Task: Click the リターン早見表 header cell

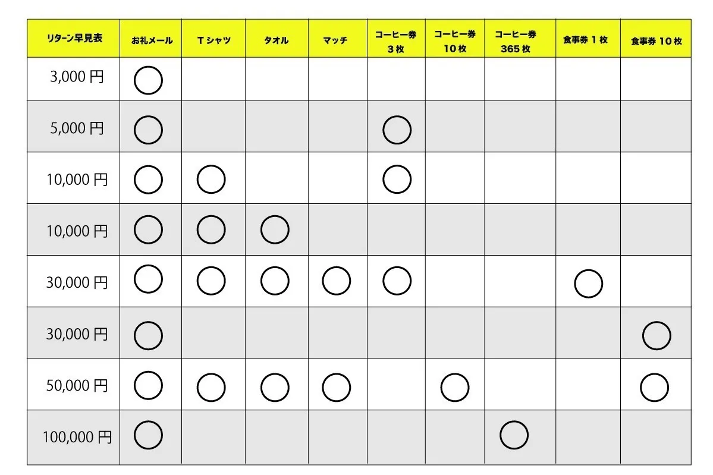Action: tap(74, 39)
